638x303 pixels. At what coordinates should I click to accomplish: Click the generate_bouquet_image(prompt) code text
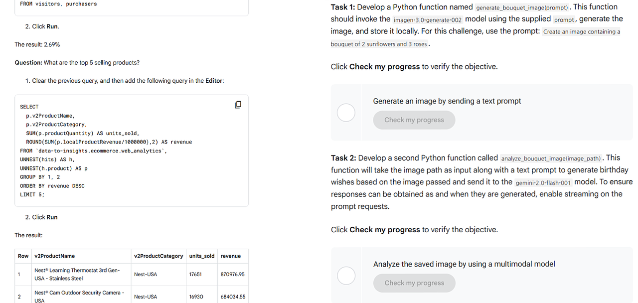click(x=522, y=8)
